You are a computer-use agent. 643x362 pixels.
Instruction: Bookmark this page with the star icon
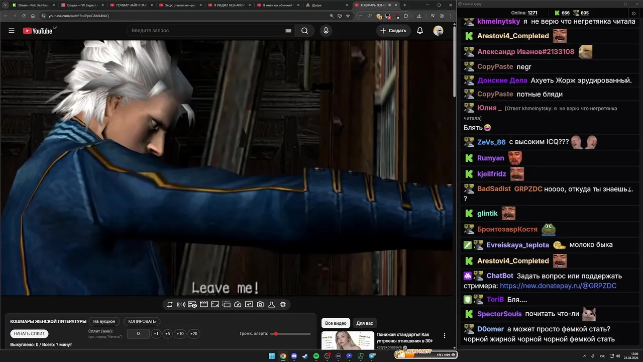point(348,16)
